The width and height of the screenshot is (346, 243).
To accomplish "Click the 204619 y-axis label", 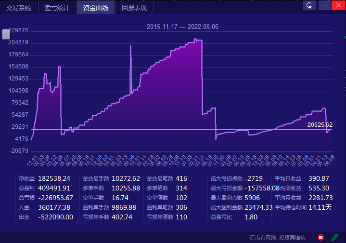I will pos(18,42).
